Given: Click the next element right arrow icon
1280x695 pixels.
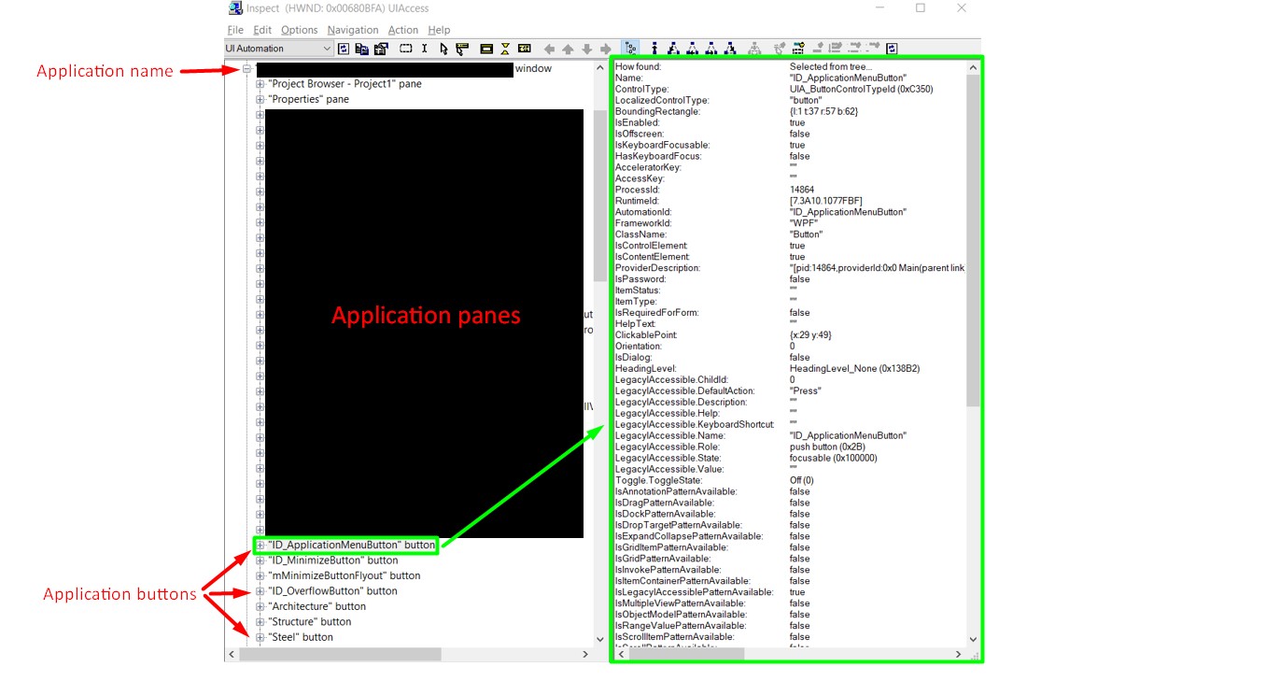Looking at the screenshot, I should click(605, 48).
